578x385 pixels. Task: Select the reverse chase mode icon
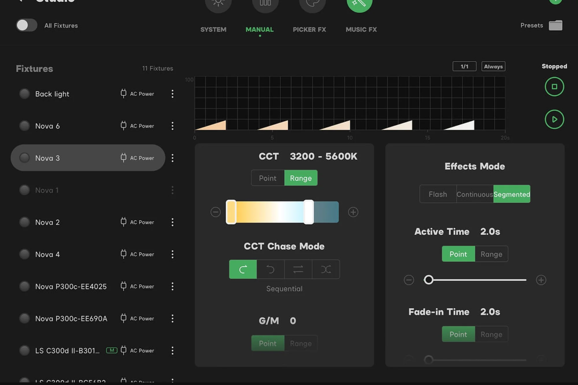(x=270, y=269)
